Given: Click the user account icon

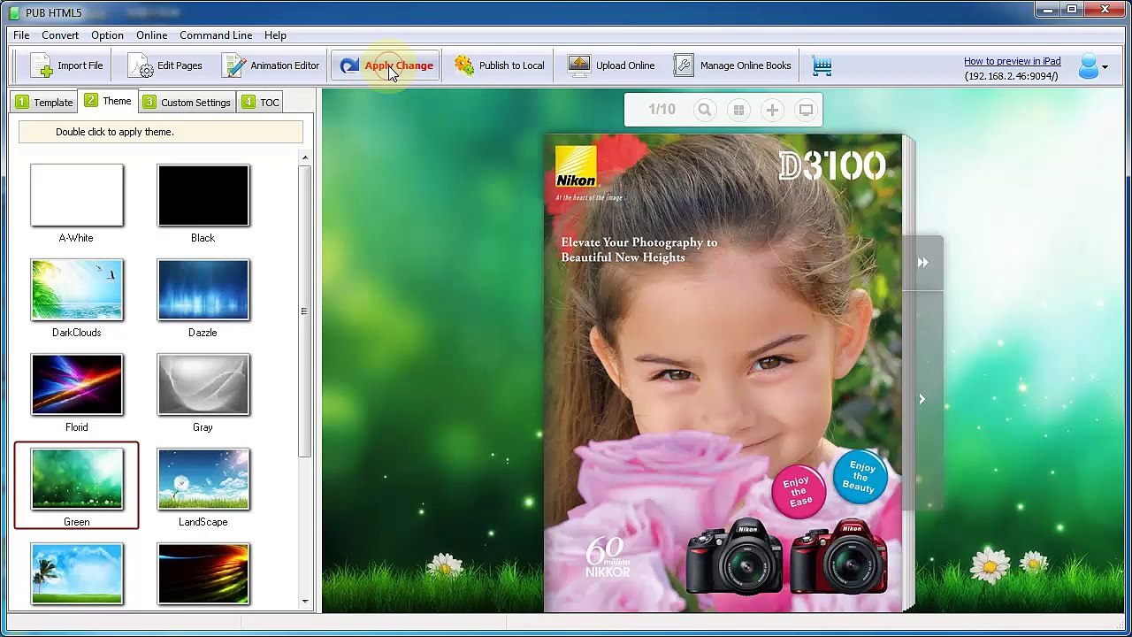Looking at the screenshot, I should [1088, 66].
